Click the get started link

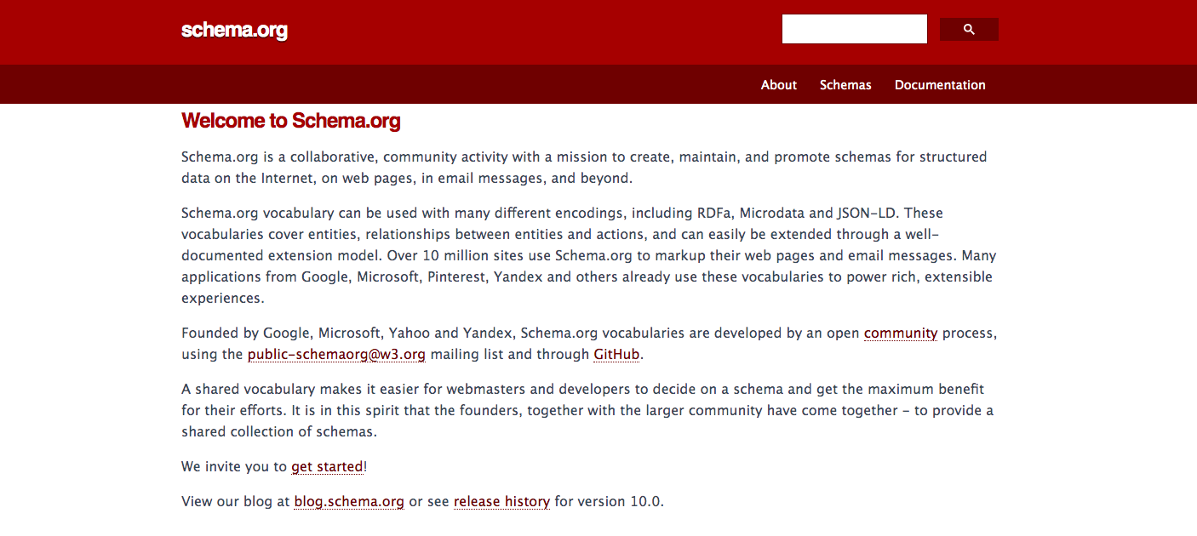(327, 467)
